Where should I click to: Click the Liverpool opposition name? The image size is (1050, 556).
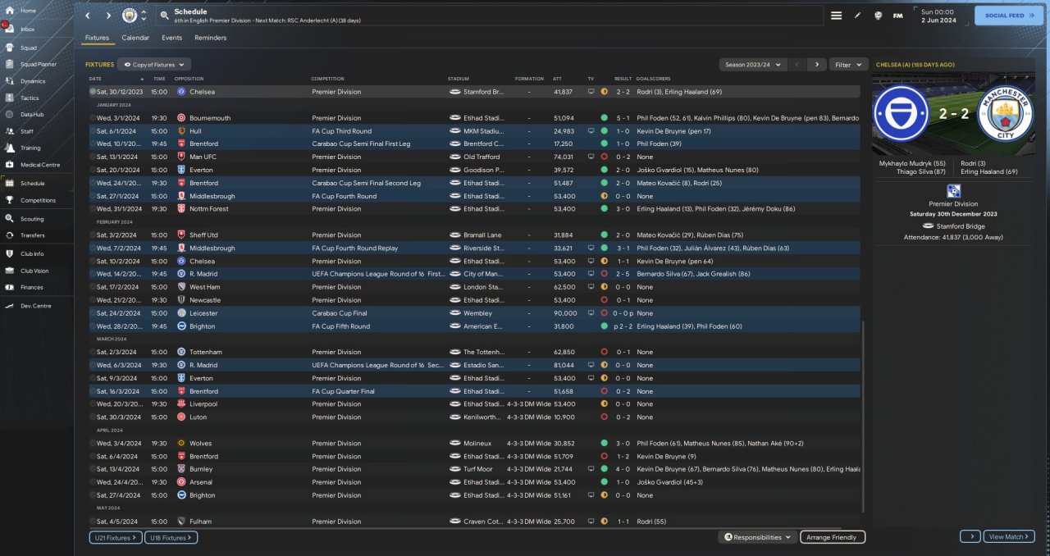203,404
